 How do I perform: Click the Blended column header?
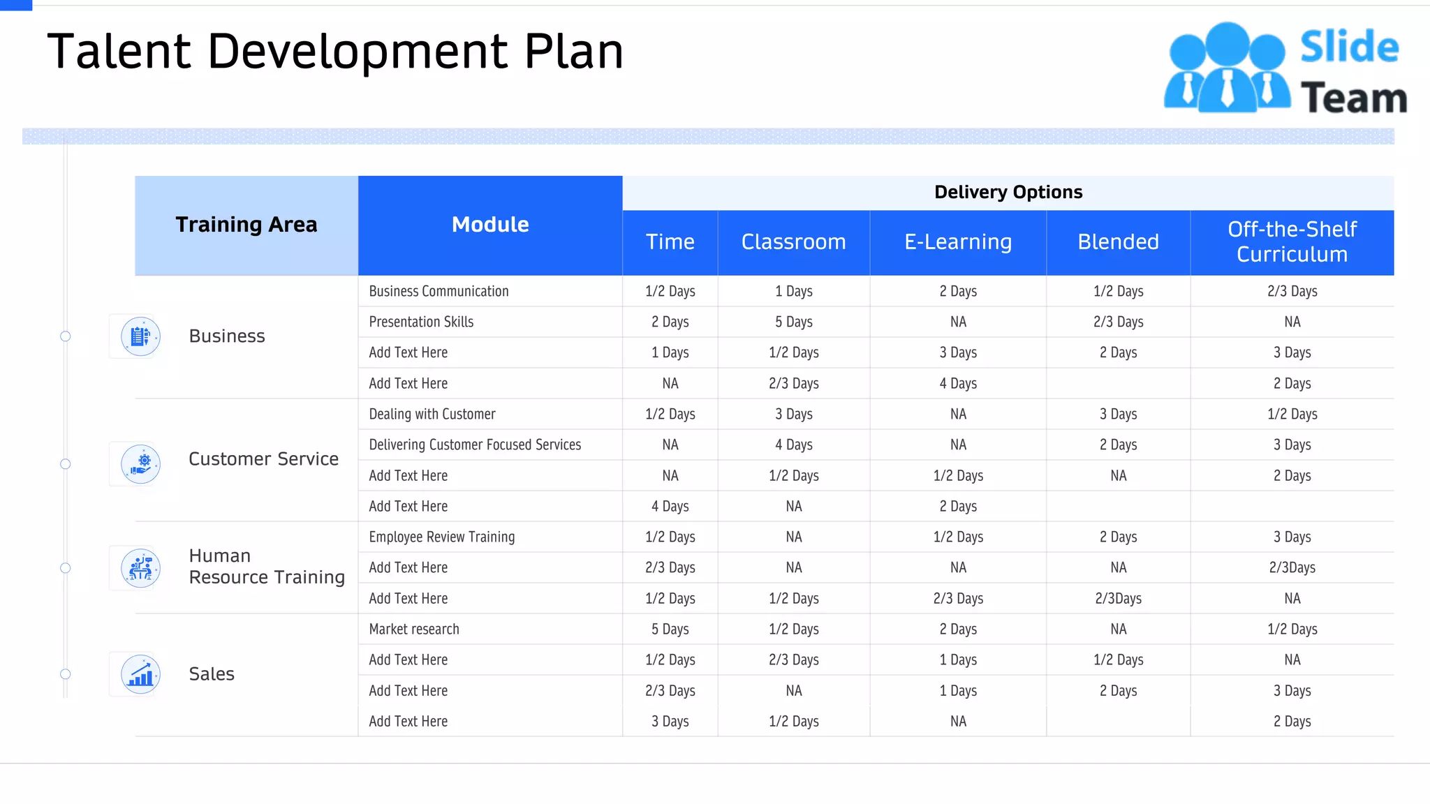click(1119, 242)
